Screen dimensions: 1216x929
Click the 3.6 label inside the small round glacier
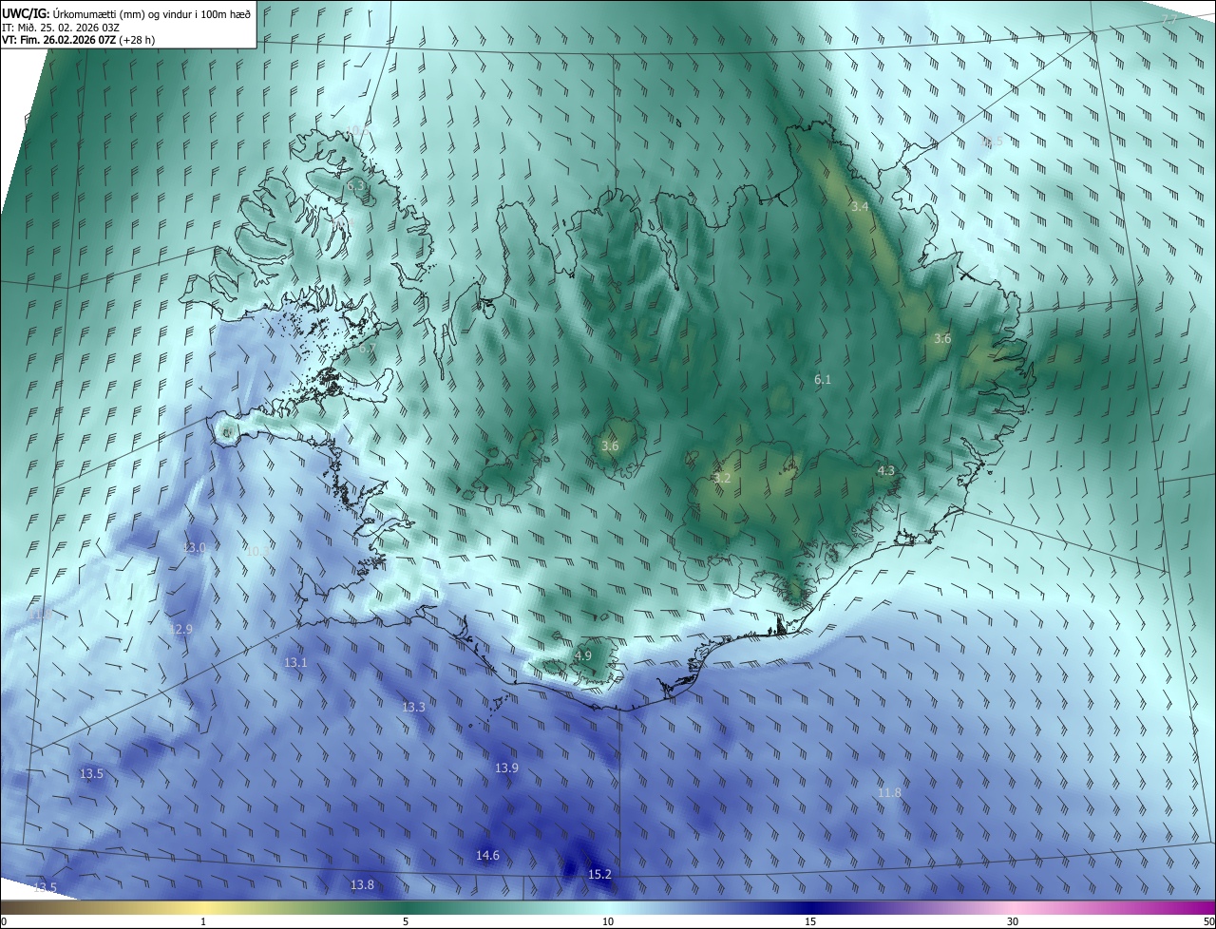click(x=610, y=446)
